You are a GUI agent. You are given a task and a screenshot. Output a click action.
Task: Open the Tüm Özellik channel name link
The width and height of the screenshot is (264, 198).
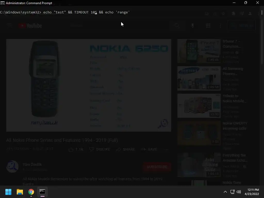32,164
